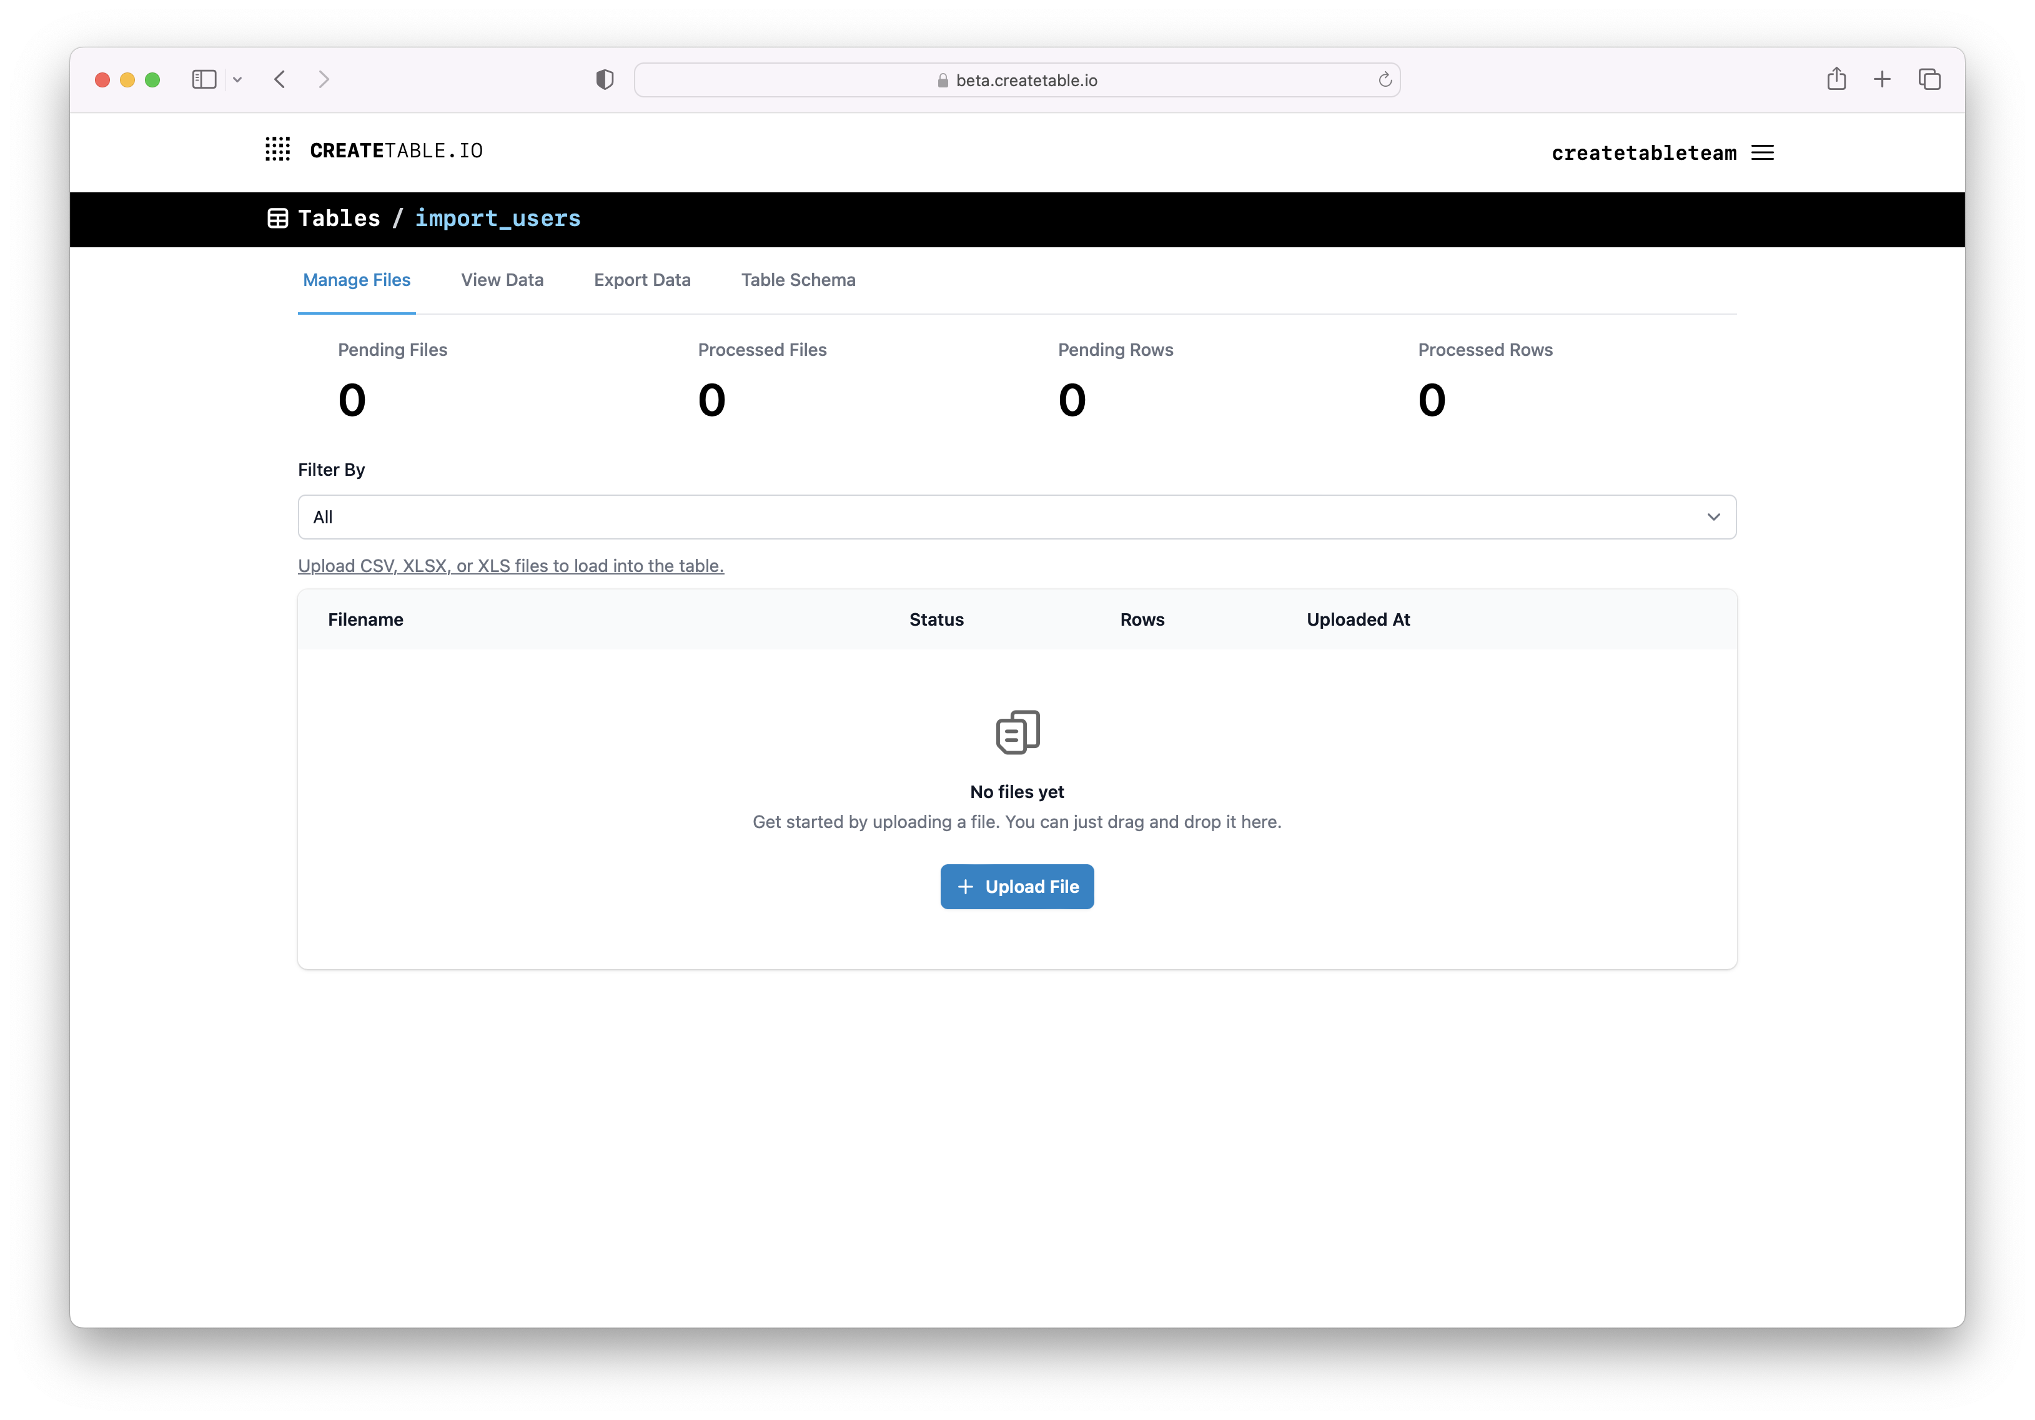Open the Filter By All dropdown
2035x1420 pixels.
pyautogui.click(x=1017, y=517)
